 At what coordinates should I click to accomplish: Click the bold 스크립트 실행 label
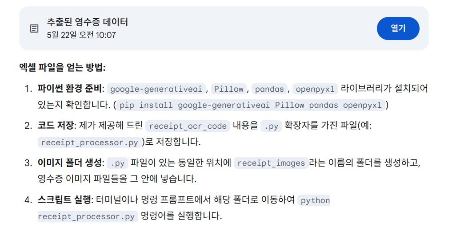pyautogui.click(x=64, y=199)
